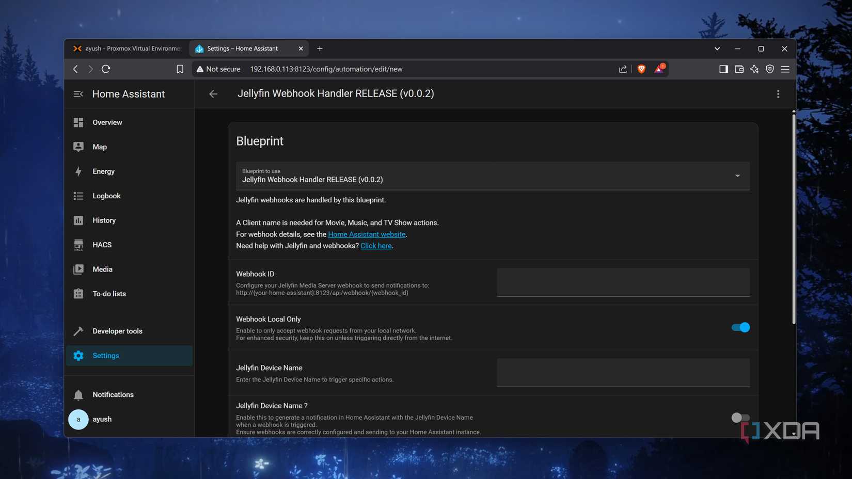Open the browser hamburger main menu
Viewport: 852px width, 479px height.
tap(785, 69)
